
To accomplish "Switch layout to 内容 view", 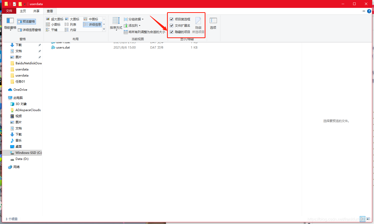I will coord(71,30).
